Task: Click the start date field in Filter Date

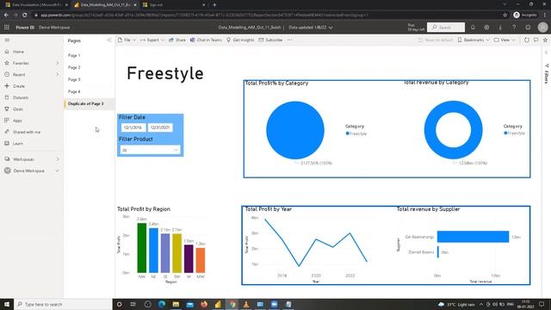Action: [133, 127]
